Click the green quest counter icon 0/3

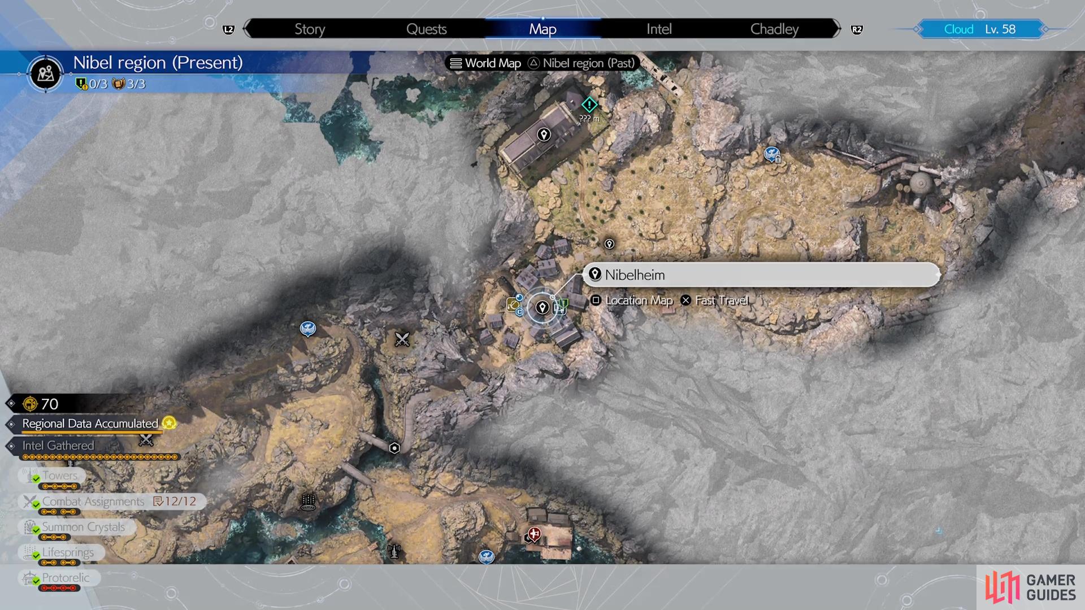coord(81,84)
